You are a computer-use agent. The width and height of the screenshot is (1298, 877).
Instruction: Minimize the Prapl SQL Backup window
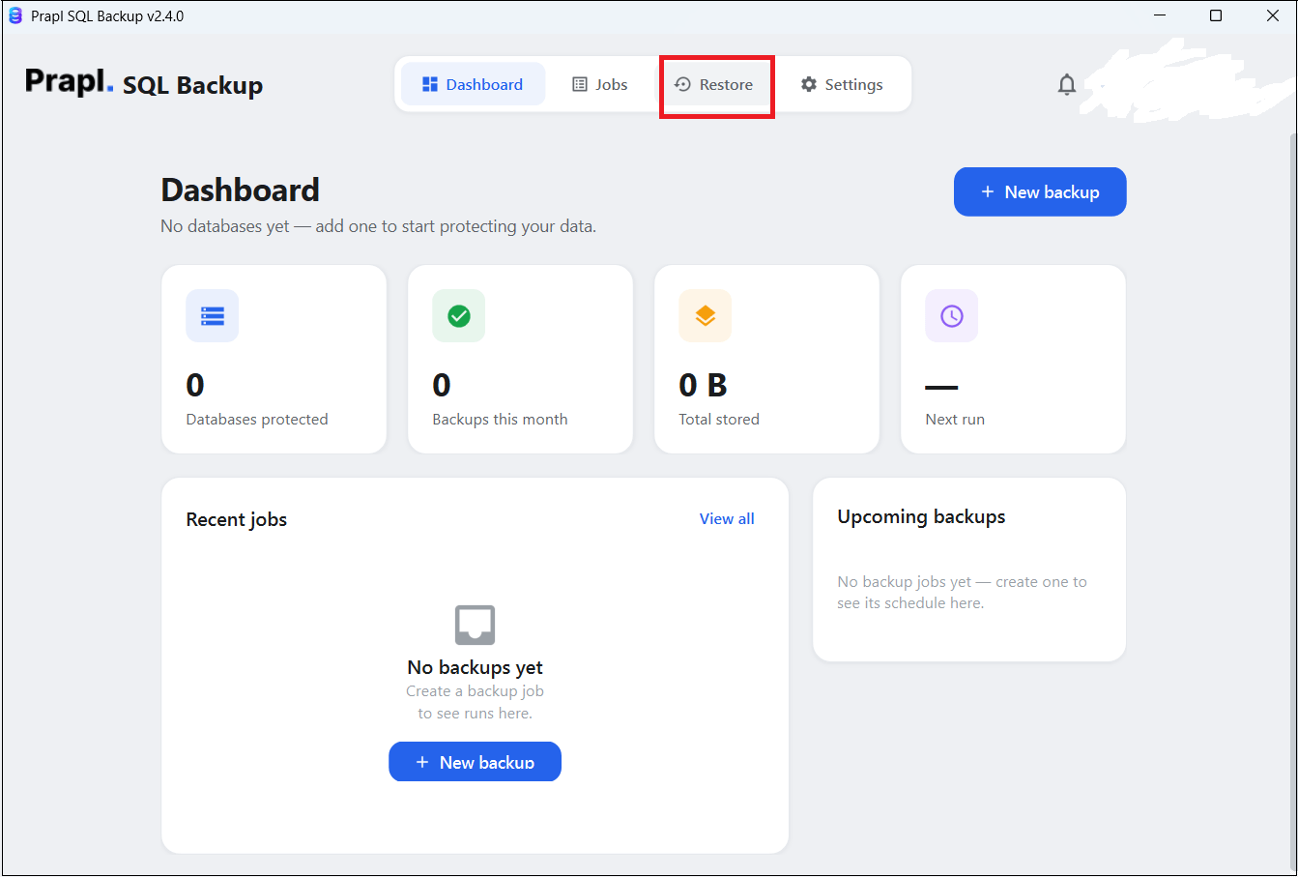1160,15
